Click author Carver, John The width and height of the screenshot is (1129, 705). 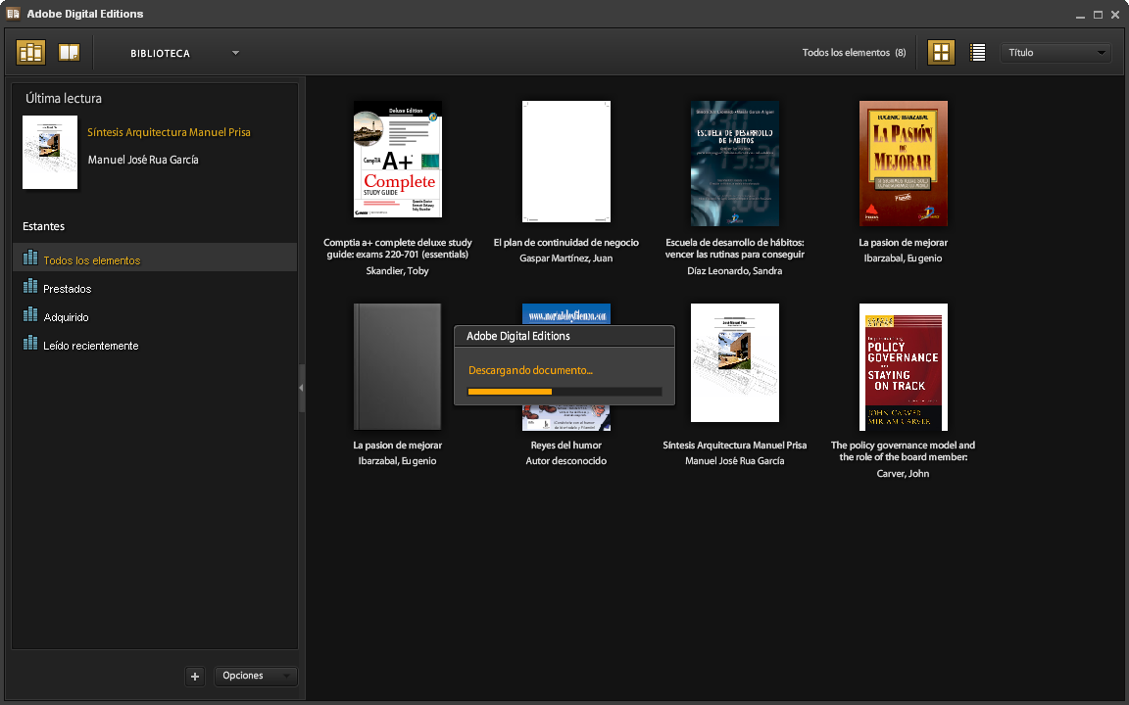click(x=903, y=473)
